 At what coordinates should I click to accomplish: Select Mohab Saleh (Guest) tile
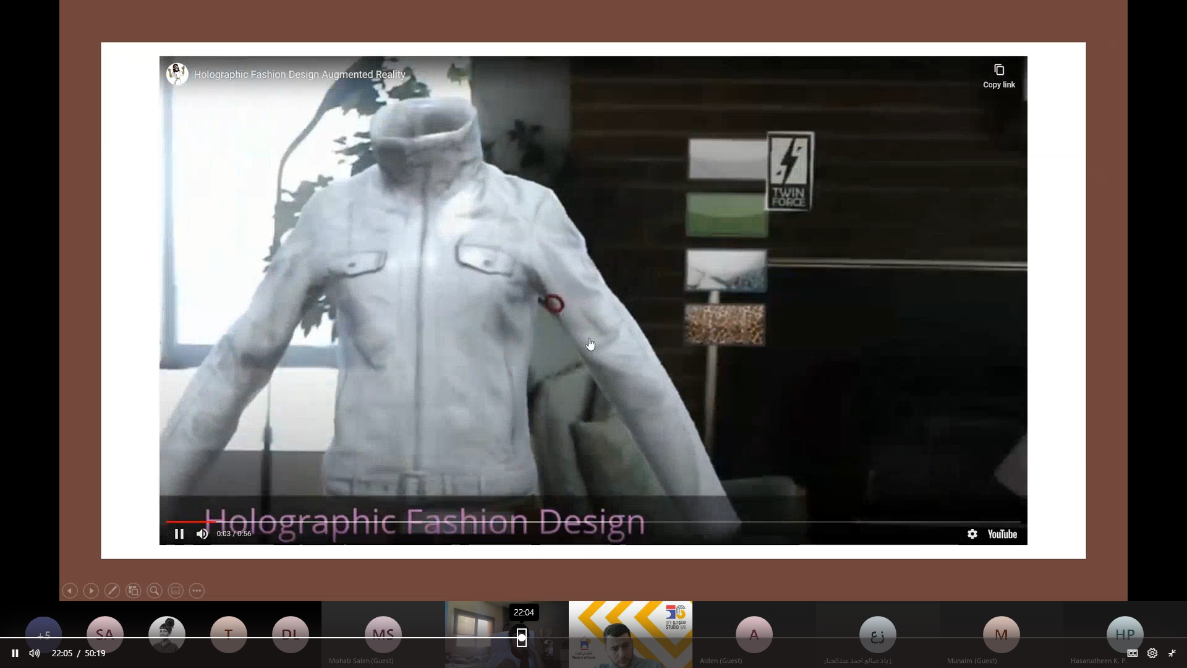[383, 635]
